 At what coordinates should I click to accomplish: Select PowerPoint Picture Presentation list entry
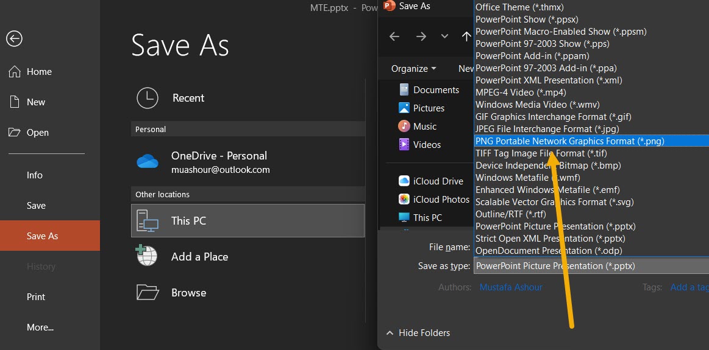tap(591, 226)
